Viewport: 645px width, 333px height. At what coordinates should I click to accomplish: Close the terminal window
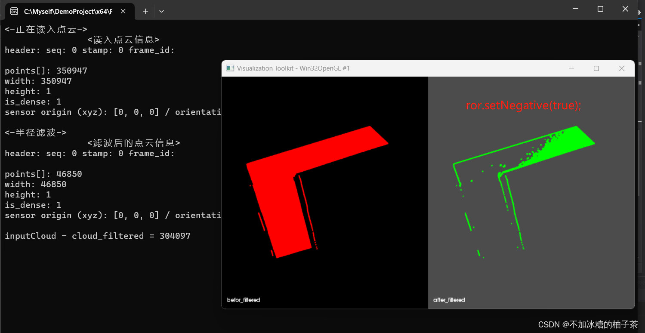[625, 9]
